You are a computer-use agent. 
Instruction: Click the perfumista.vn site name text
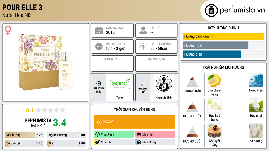[242, 10]
